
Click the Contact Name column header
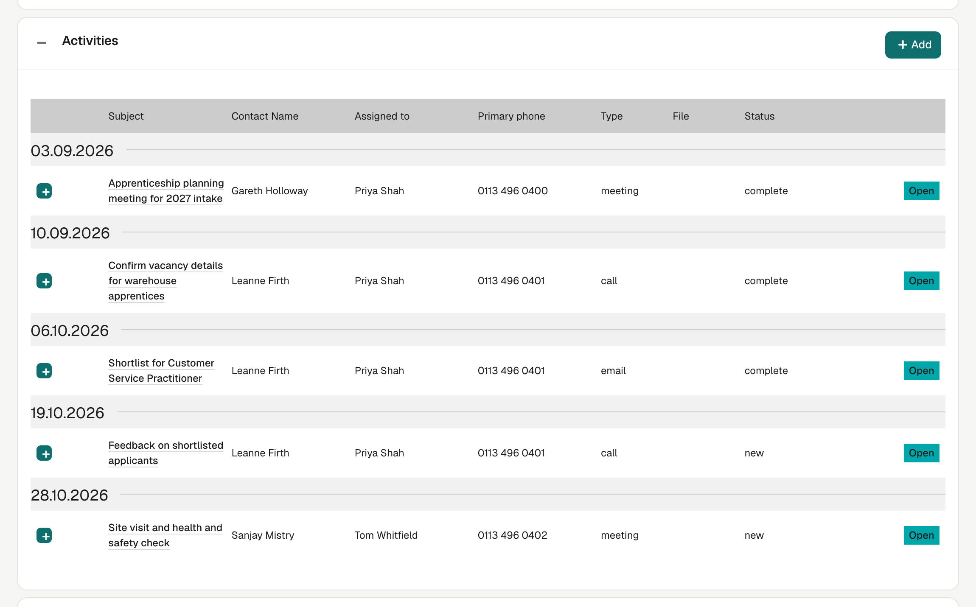[265, 116]
